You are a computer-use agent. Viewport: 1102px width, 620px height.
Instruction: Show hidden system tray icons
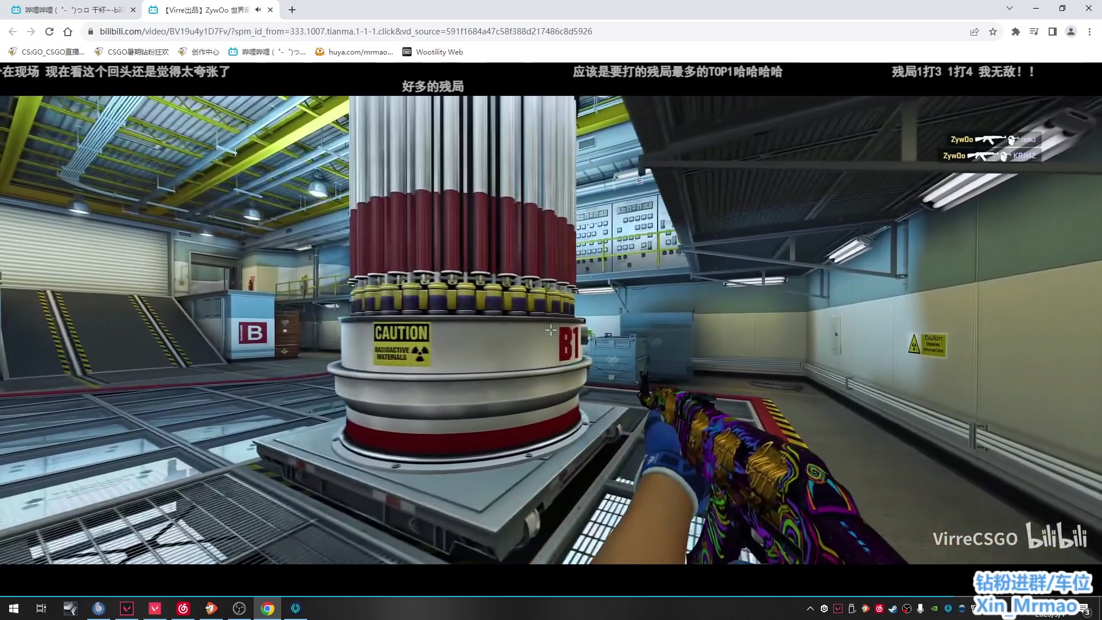810,609
